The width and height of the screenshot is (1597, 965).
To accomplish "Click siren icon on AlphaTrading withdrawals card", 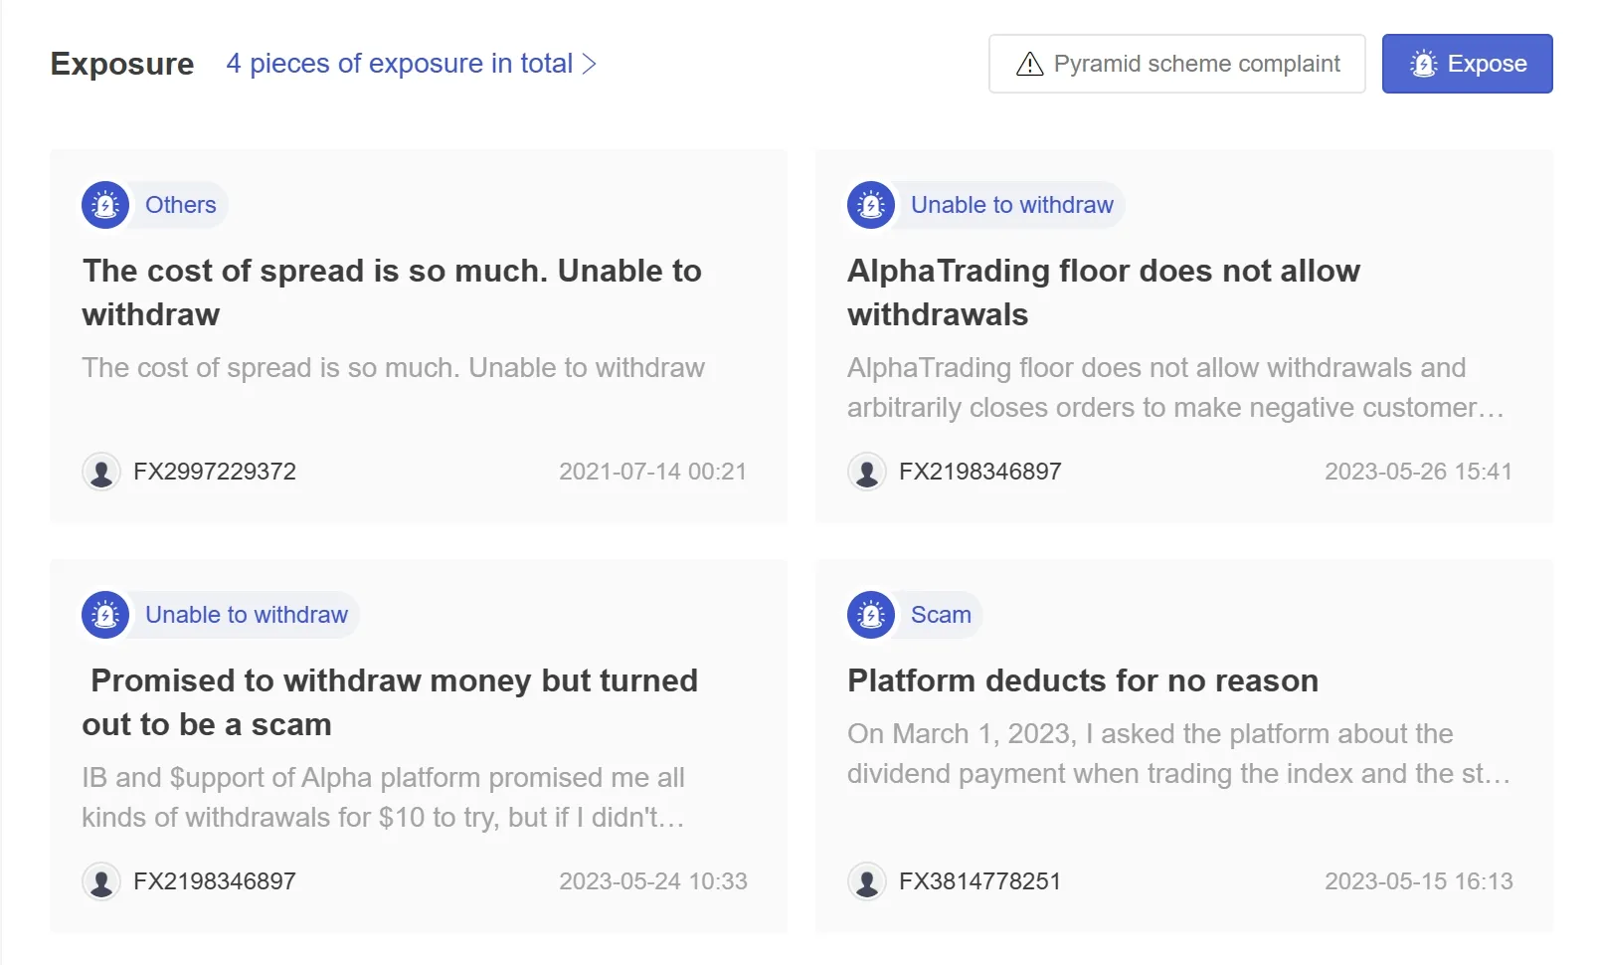I will click(871, 205).
